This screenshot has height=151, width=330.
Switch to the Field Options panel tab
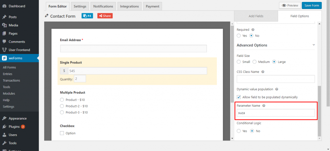point(300,16)
